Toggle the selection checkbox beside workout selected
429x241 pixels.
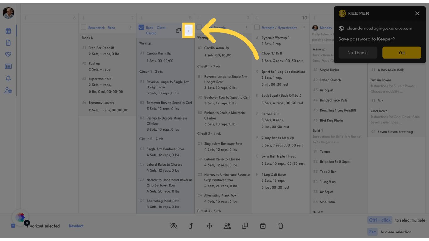(13, 226)
